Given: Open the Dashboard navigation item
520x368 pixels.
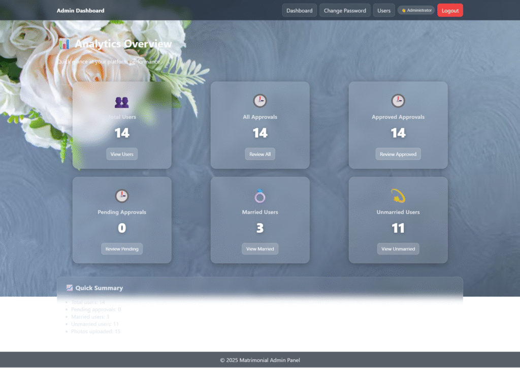Looking at the screenshot, I should [299, 10].
